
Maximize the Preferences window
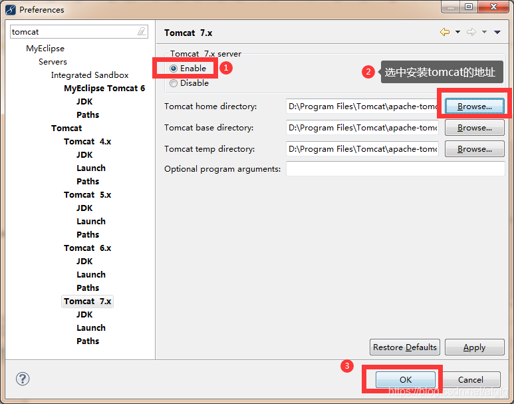pyautogui.click(x=469, y=7)
